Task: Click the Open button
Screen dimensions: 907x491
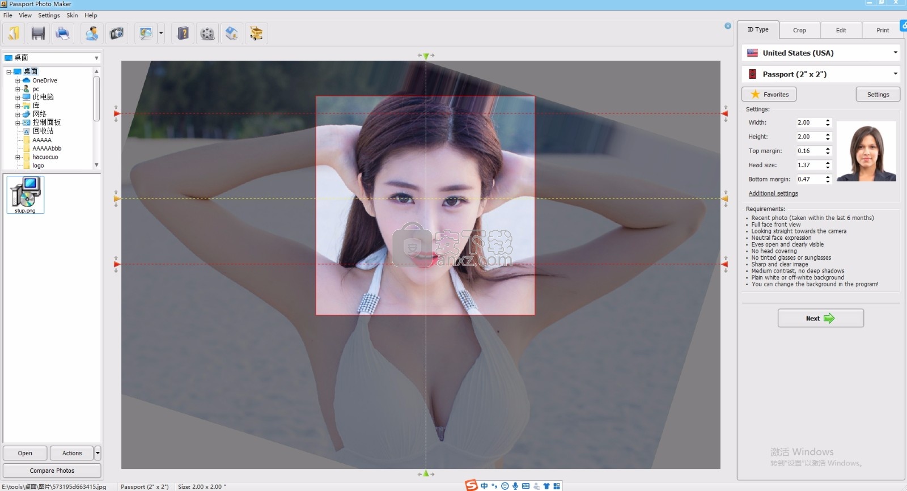Action: pos(25,453)
